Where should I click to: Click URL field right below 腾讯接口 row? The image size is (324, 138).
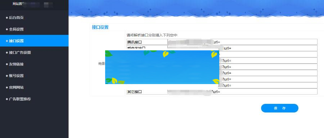[x=242, y=48]
